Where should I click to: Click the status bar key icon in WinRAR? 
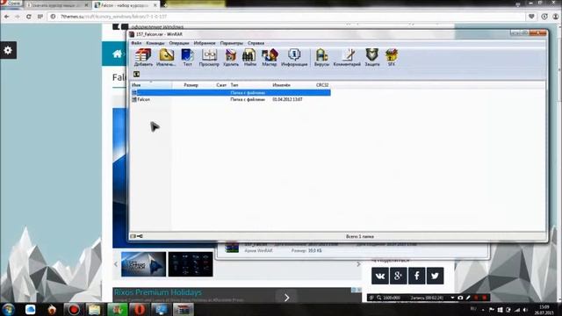(140, 236)
